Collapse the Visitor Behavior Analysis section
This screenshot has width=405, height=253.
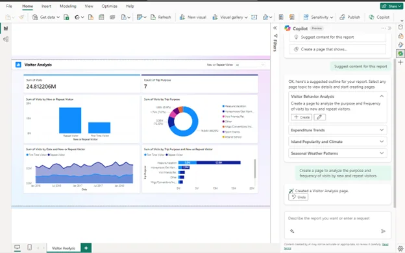(382, 96)
